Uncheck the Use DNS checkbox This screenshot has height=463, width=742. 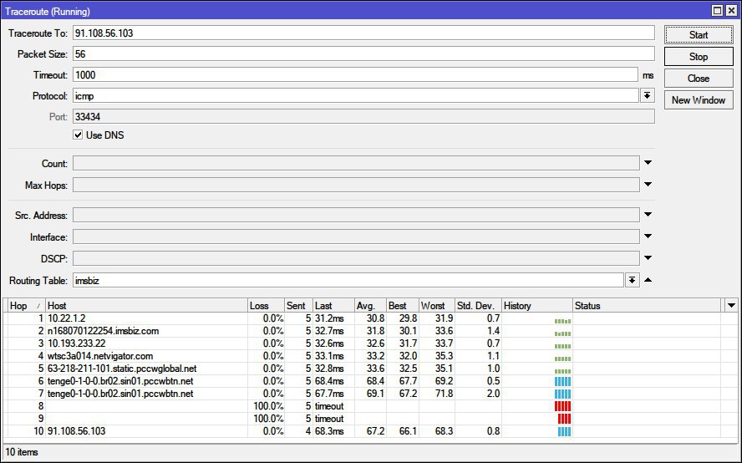[79, 135]
